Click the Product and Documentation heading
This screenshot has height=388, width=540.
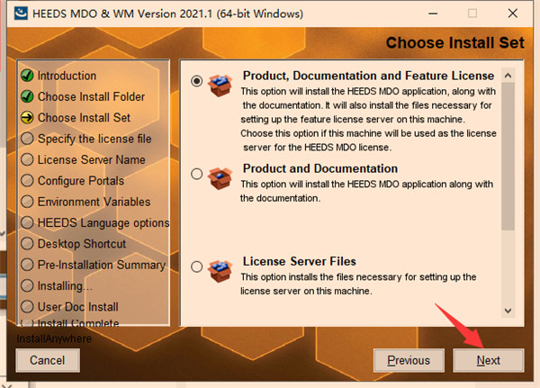tap(320, 168)
